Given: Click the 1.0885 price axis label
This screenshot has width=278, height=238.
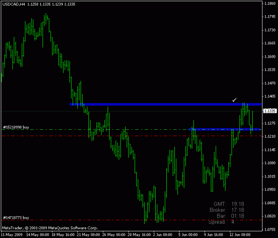Looking at the screenshot, I should point(270,203).
